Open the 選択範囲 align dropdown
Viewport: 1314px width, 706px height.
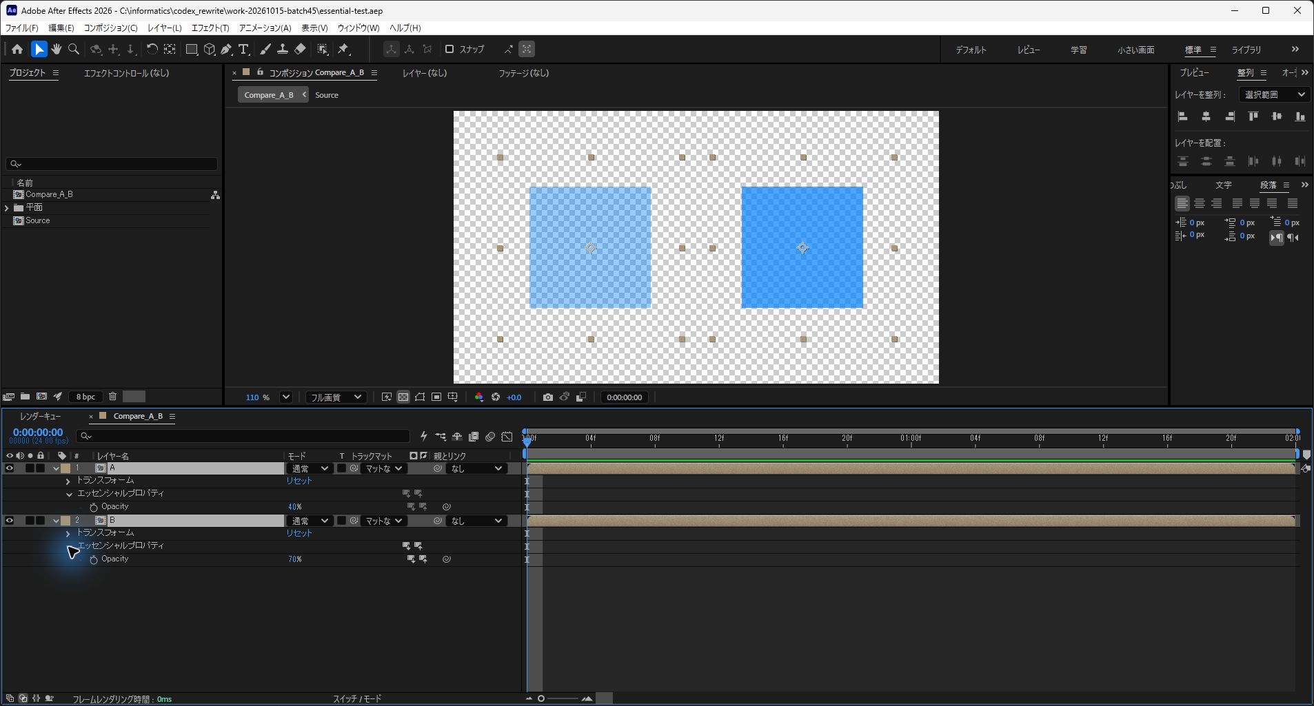coord(1274,94)
